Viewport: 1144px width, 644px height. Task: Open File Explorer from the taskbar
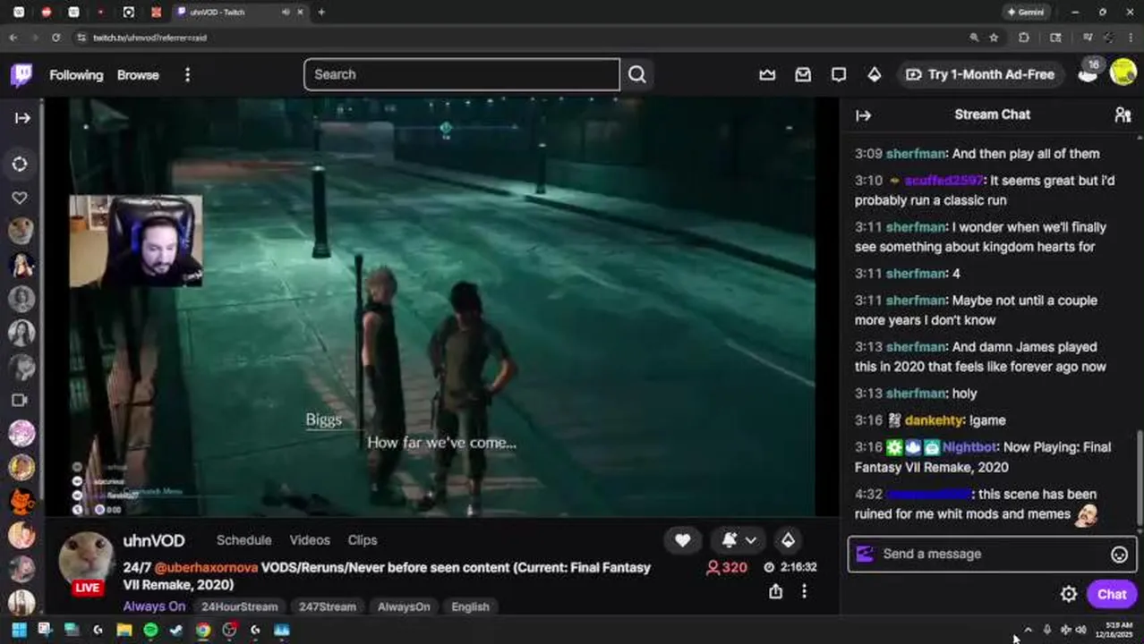pos(124,630)
